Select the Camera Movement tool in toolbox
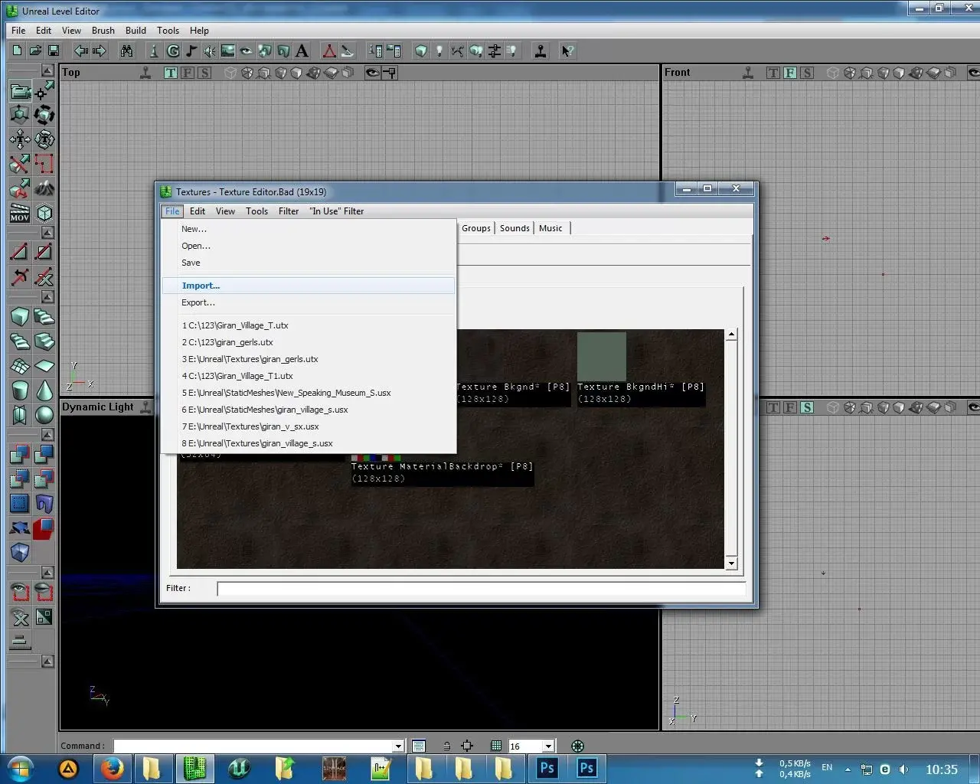The height and width of the screenshot is (784, 980). tap(20, 90)
